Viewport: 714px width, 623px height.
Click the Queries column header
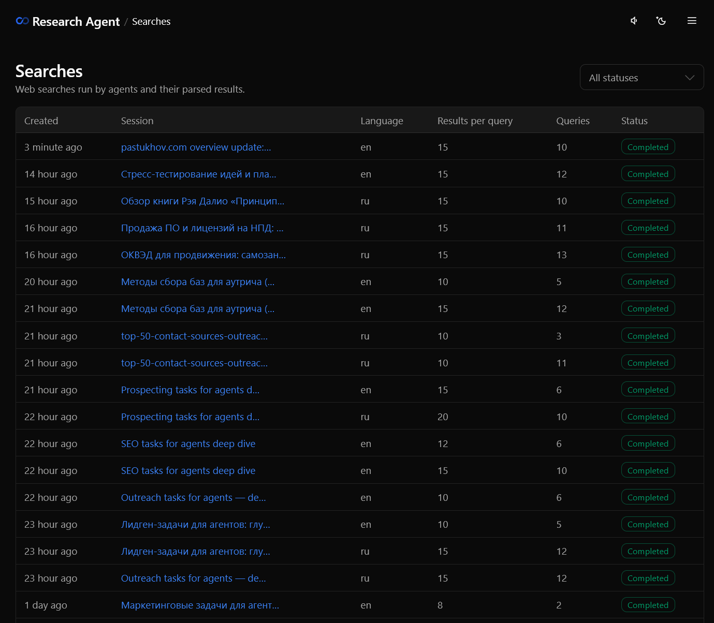click(x=573, y=121)
